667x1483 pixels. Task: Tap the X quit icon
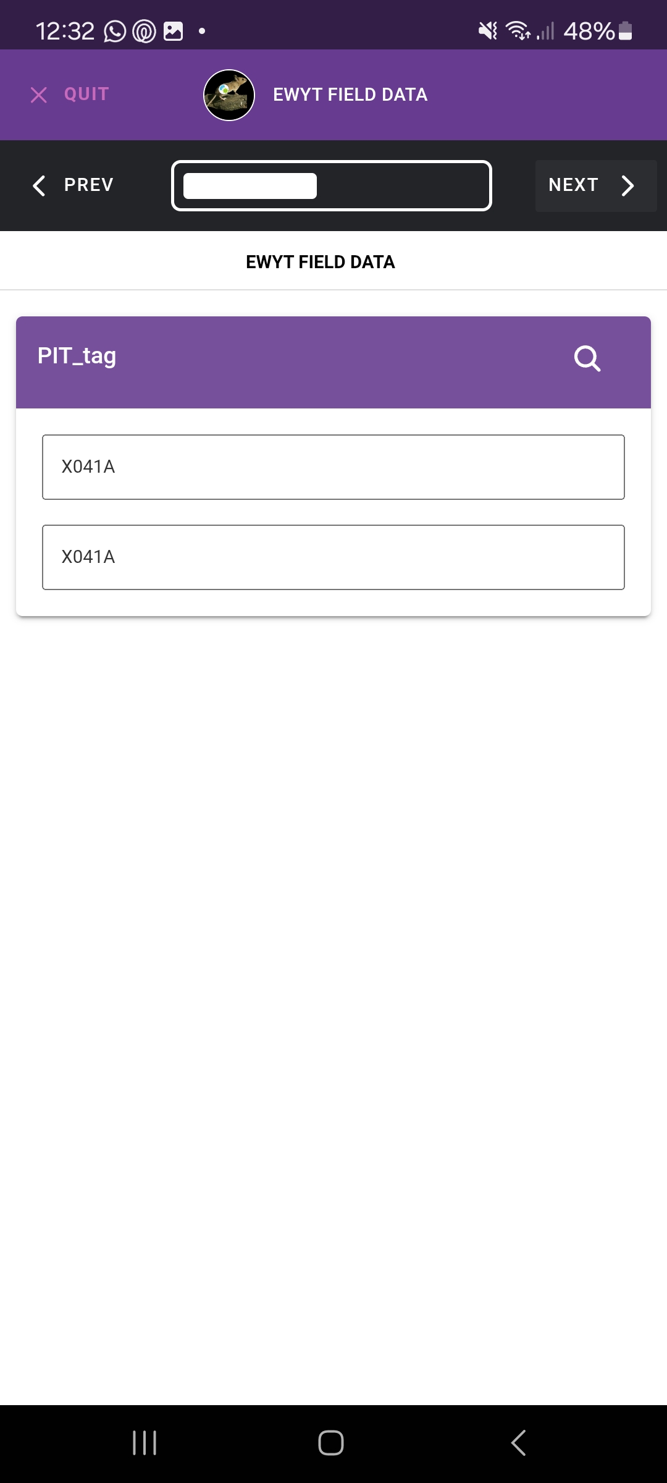39,95
